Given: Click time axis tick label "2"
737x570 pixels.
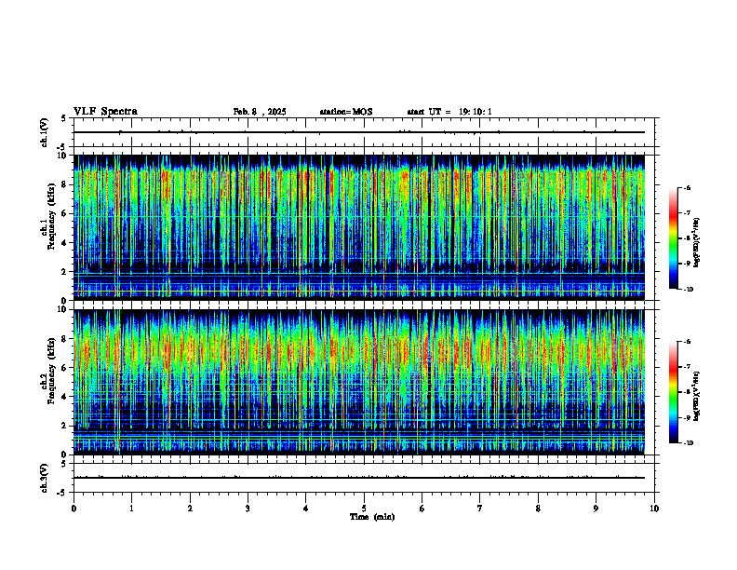Looking at the screenshot, I should point(190,509).
